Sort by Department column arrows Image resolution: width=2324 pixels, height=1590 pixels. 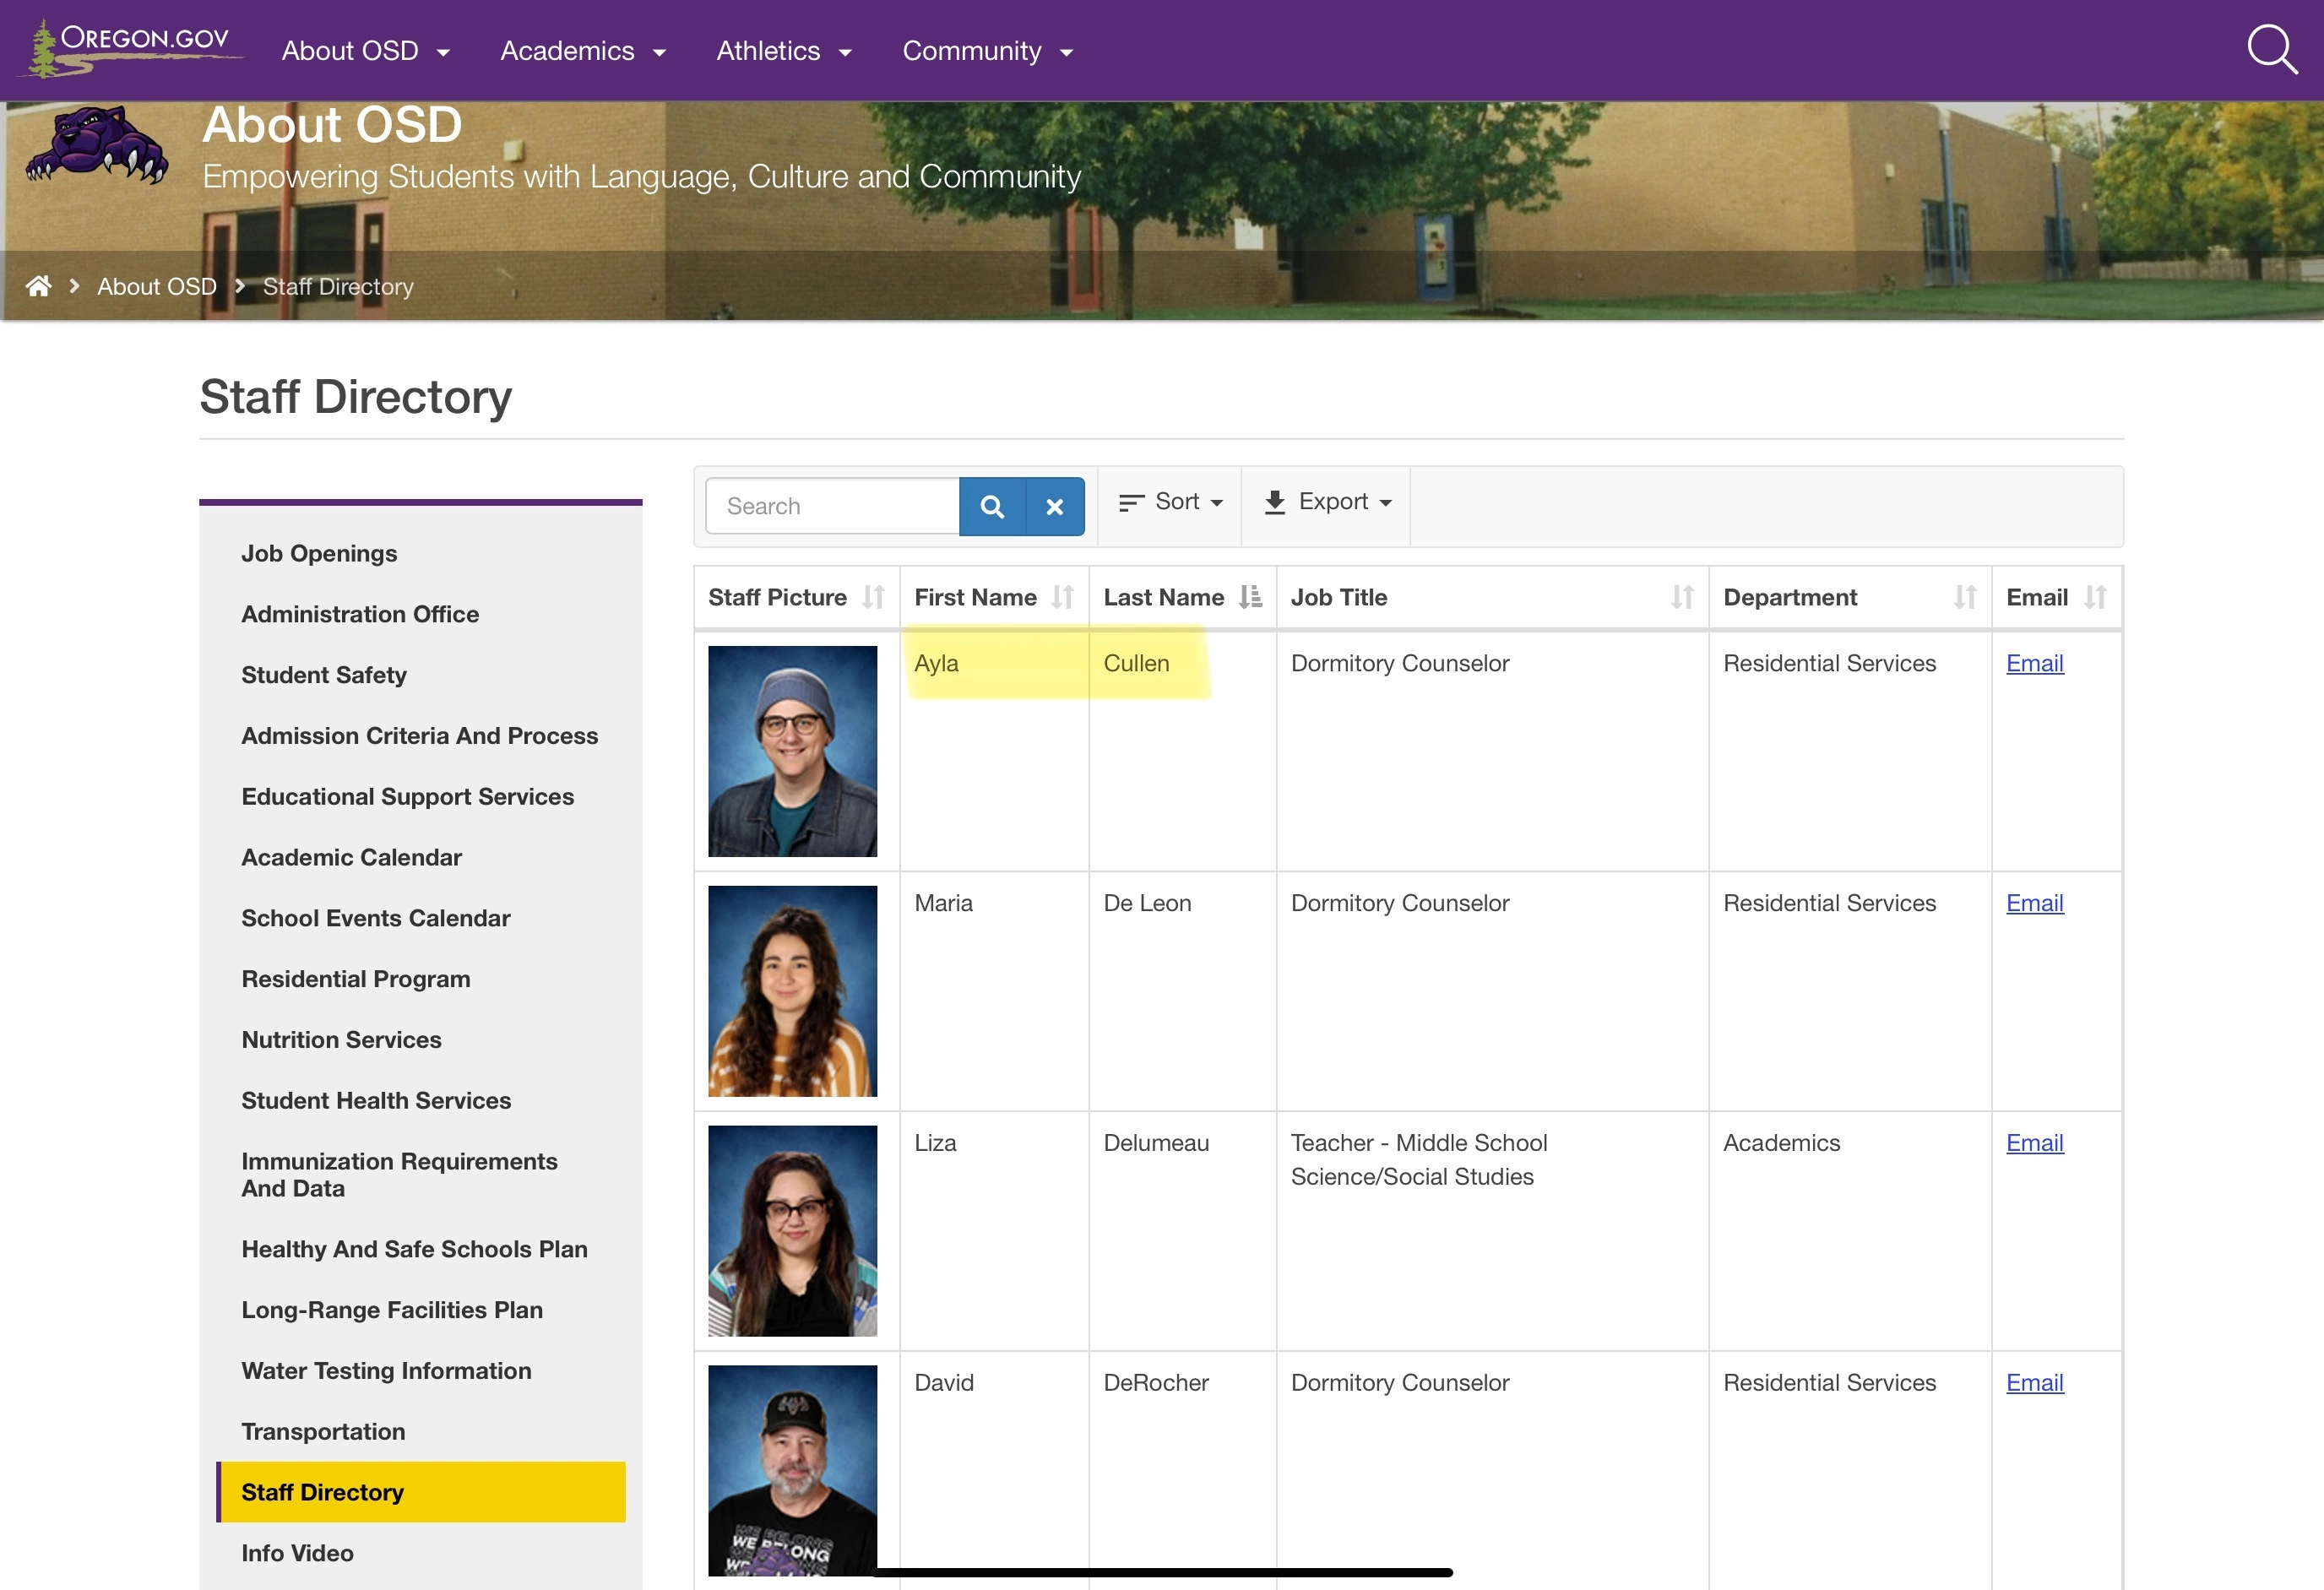click(1965, 597)
